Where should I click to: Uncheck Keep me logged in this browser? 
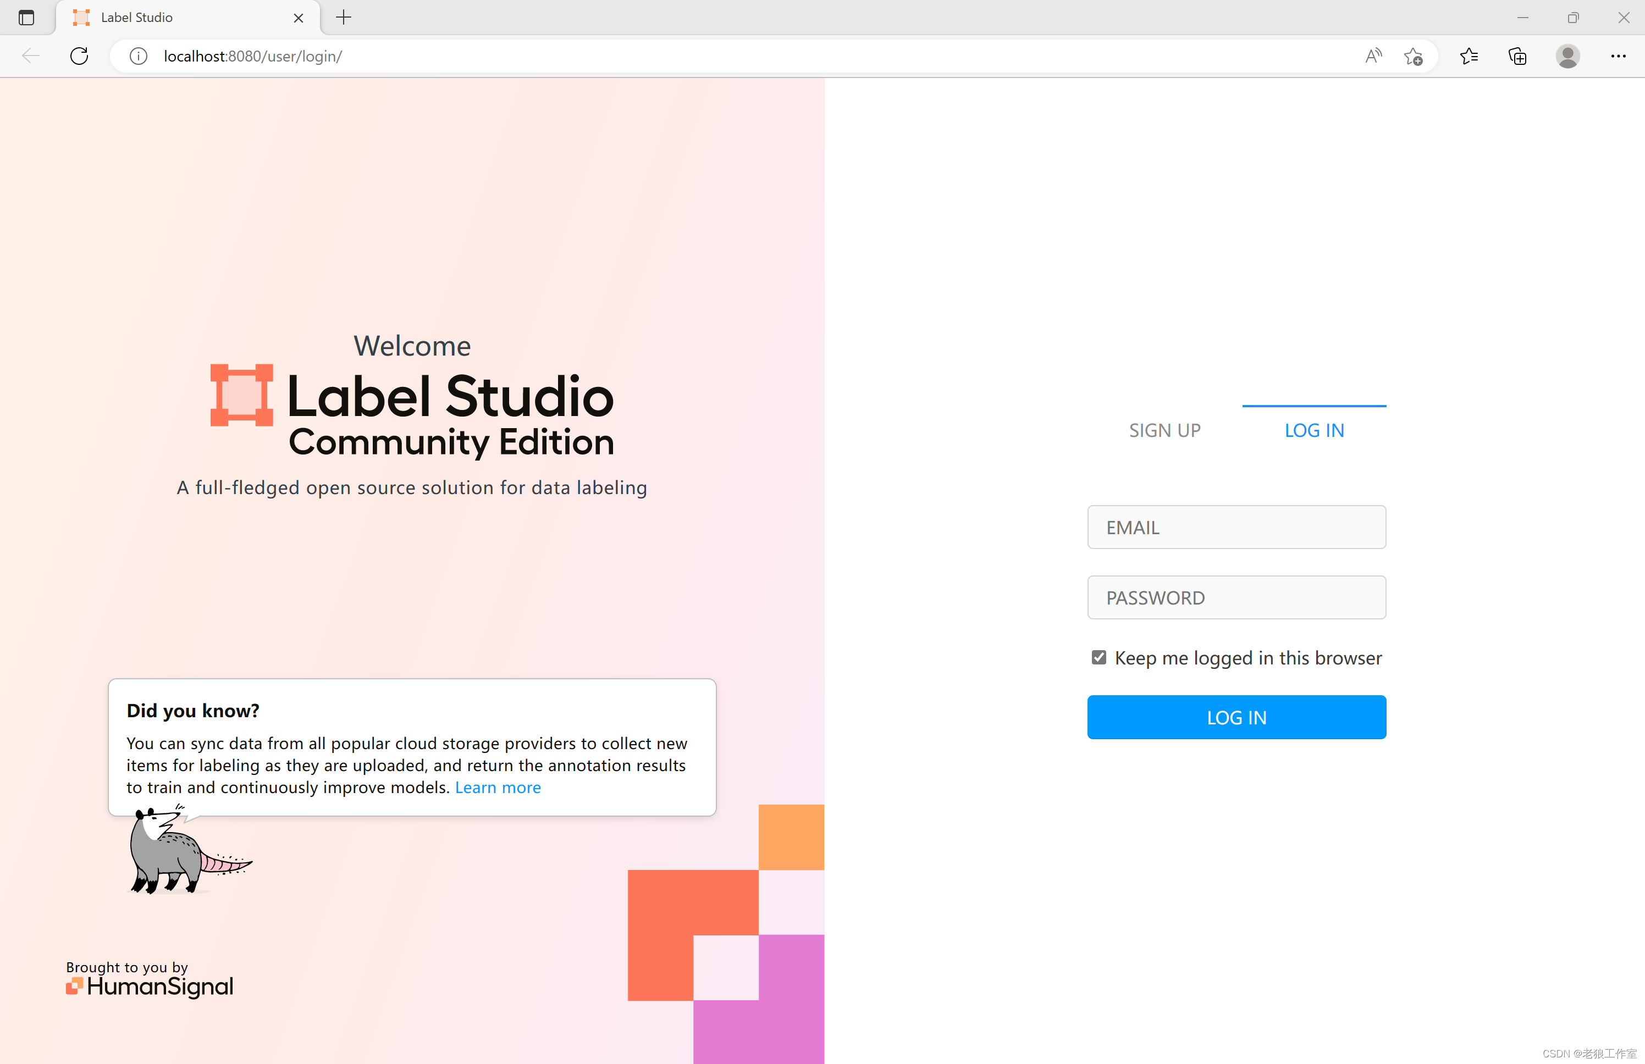coord(1098,657)
